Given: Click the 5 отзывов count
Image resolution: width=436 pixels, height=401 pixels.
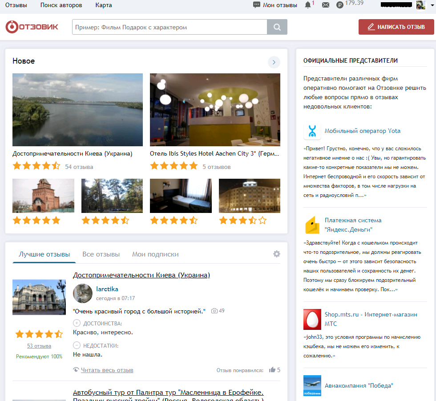Looking at the screenshot, I should click(x=216, y=167).
